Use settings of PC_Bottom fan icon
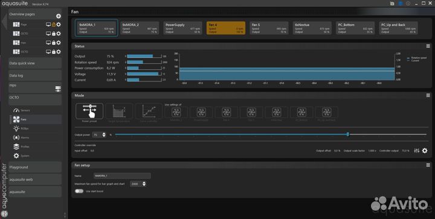 [x=301, y=112]
